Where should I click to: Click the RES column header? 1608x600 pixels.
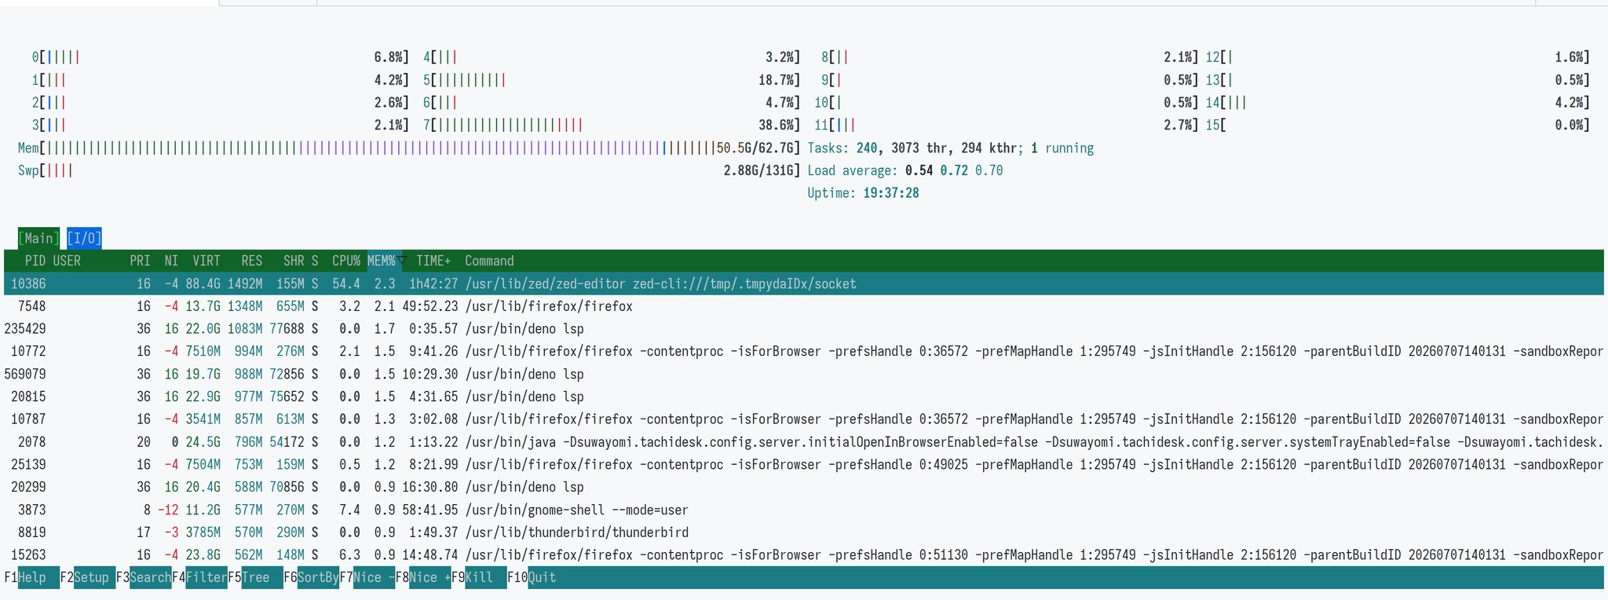pyautogui.click(x=252, y=261)
